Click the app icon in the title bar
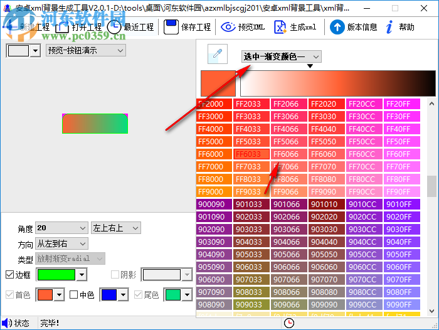439x330 pixels. (8, 8)
